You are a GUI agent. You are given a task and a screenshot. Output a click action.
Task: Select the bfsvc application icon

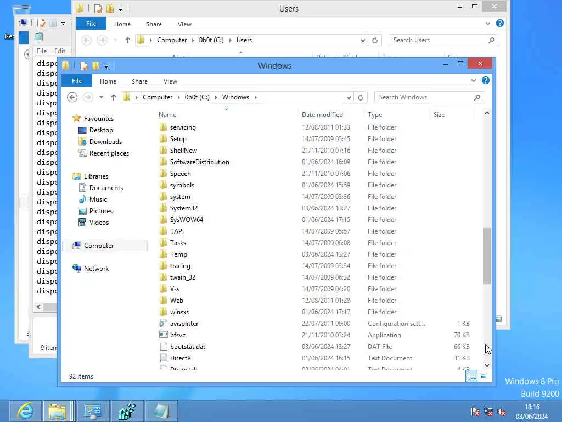pyautogui.click(x=164, y=335)
